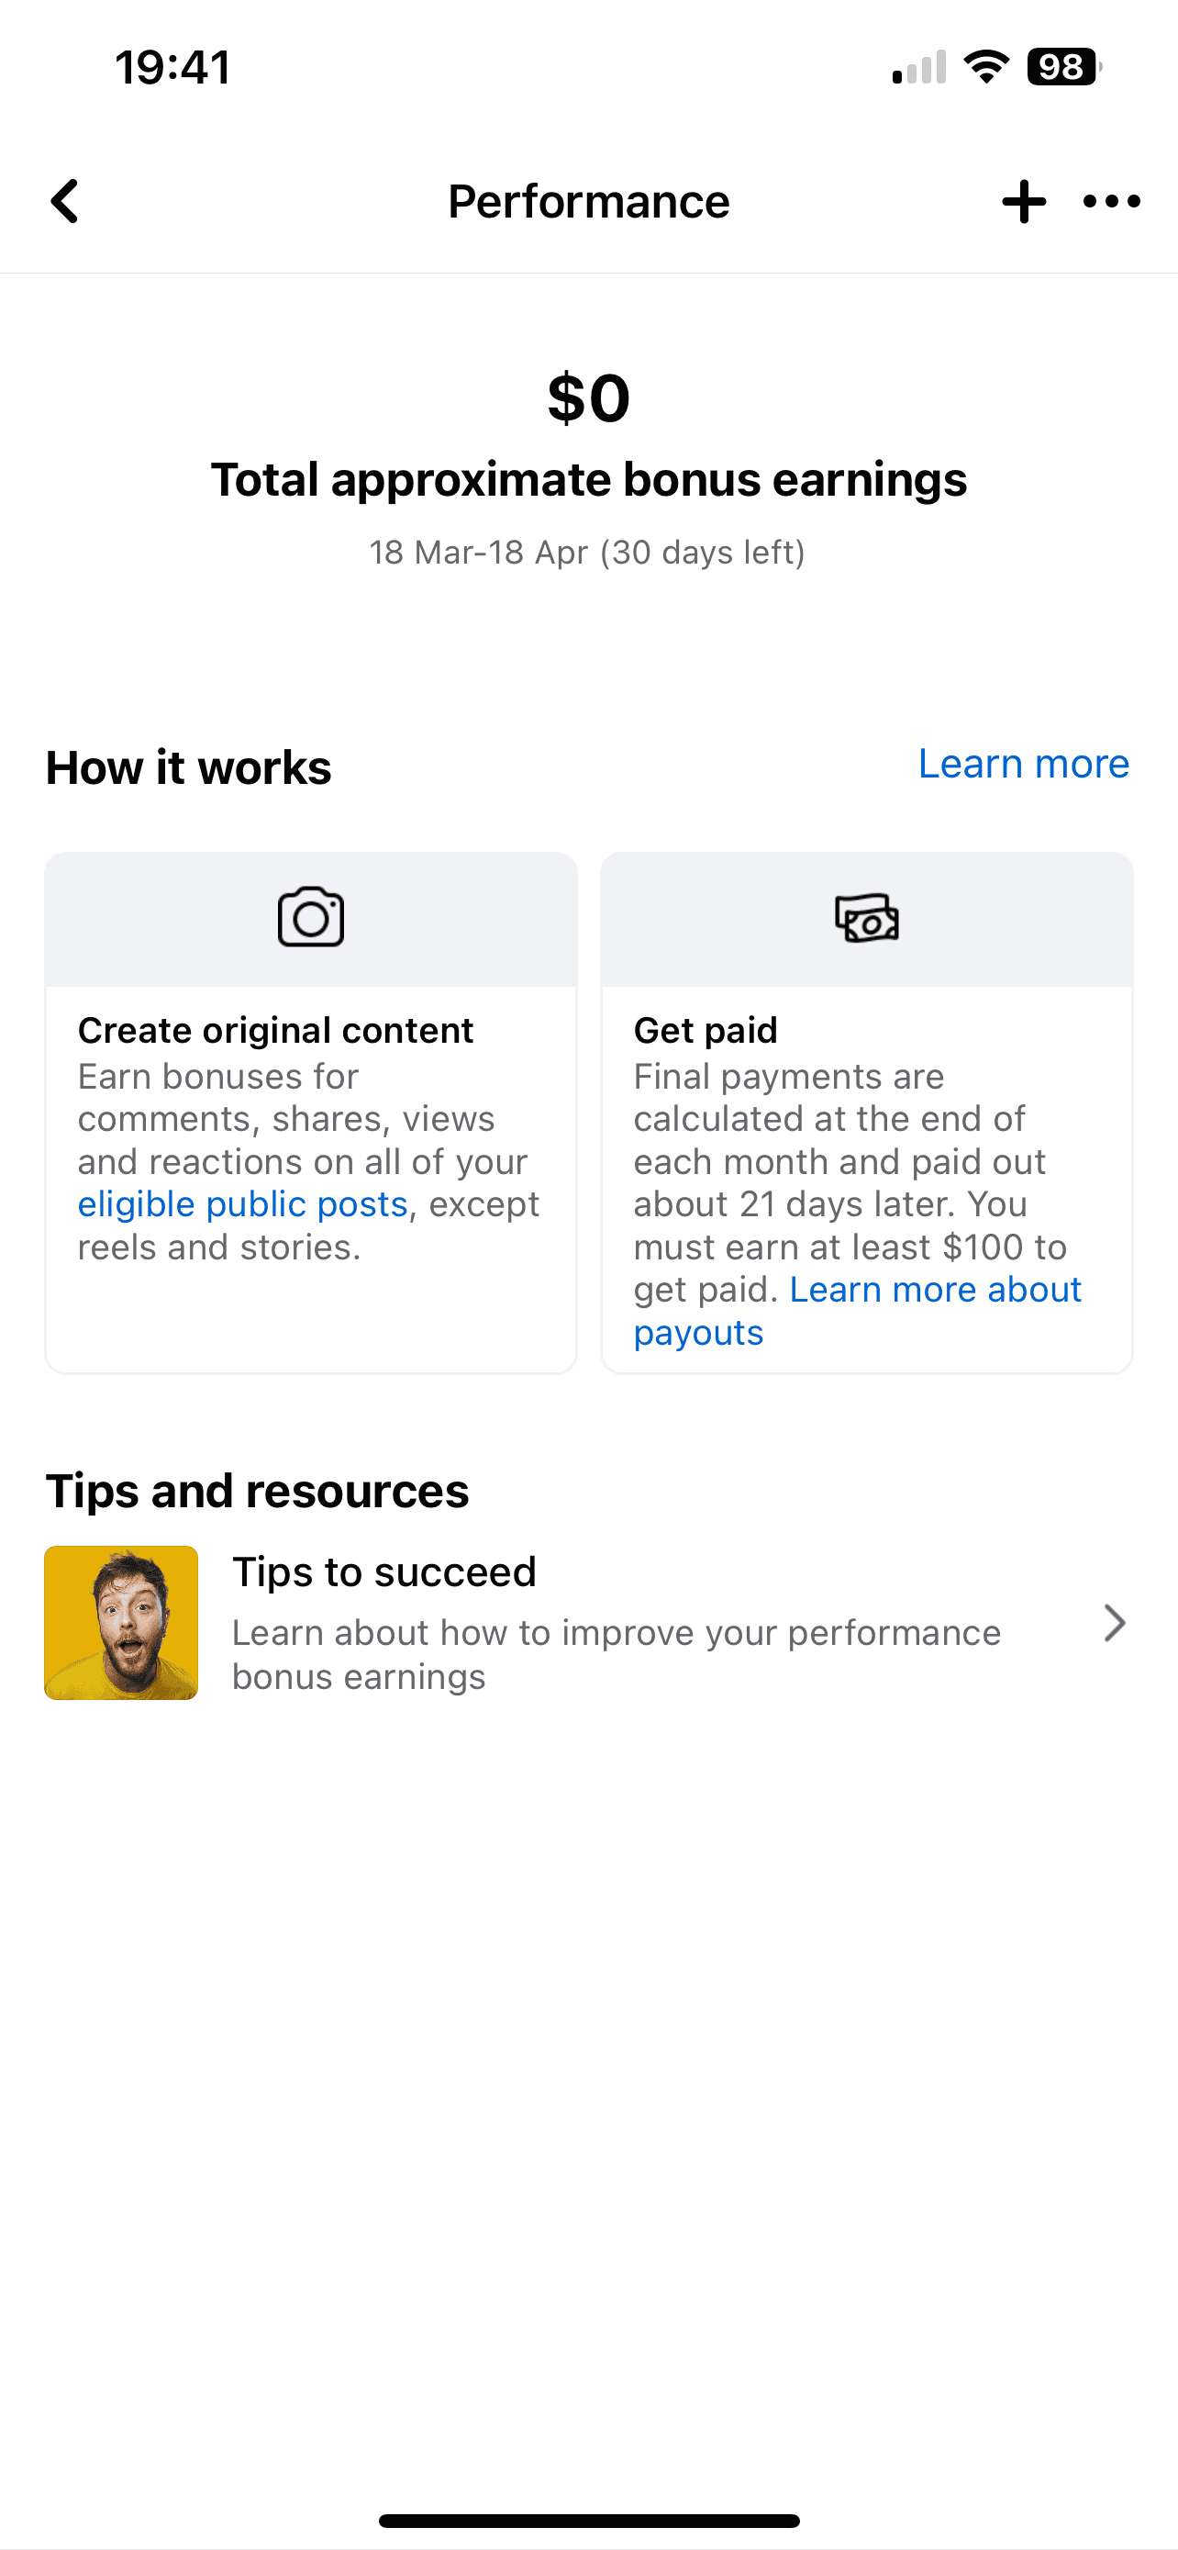This screenshot has width=1178, height=2550.
Task: Tap the cellular signal bars icon
Action: click(919, 67)
